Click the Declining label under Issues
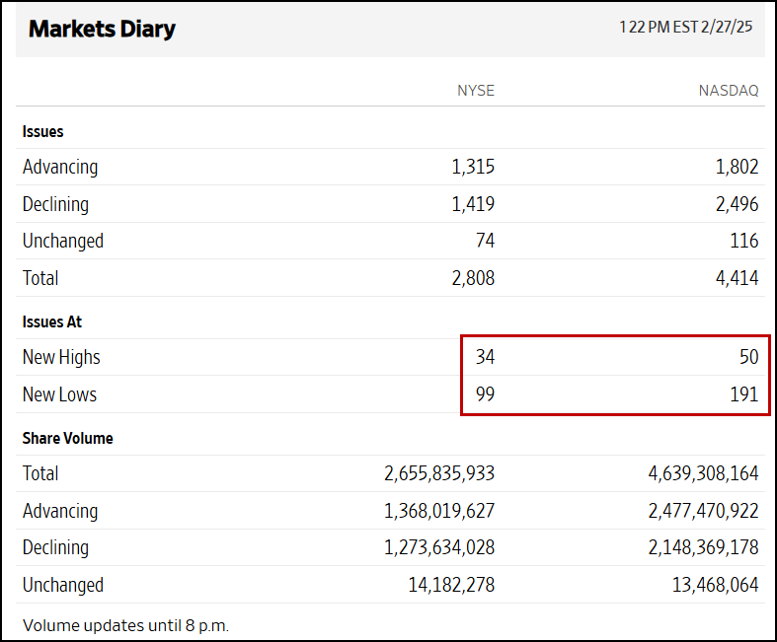The width and height of the screenshot is (777, 642). pos(55,204)
